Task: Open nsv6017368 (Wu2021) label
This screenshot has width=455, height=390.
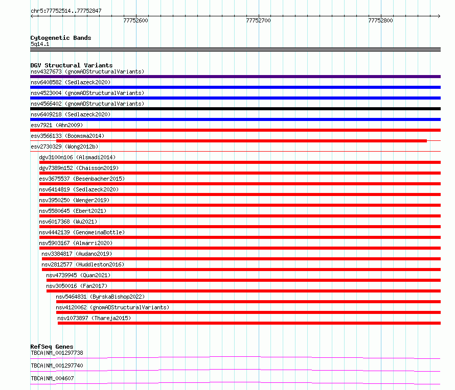Action: 68,222
